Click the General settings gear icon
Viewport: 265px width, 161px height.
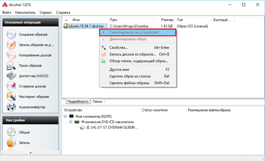(11, 132)
